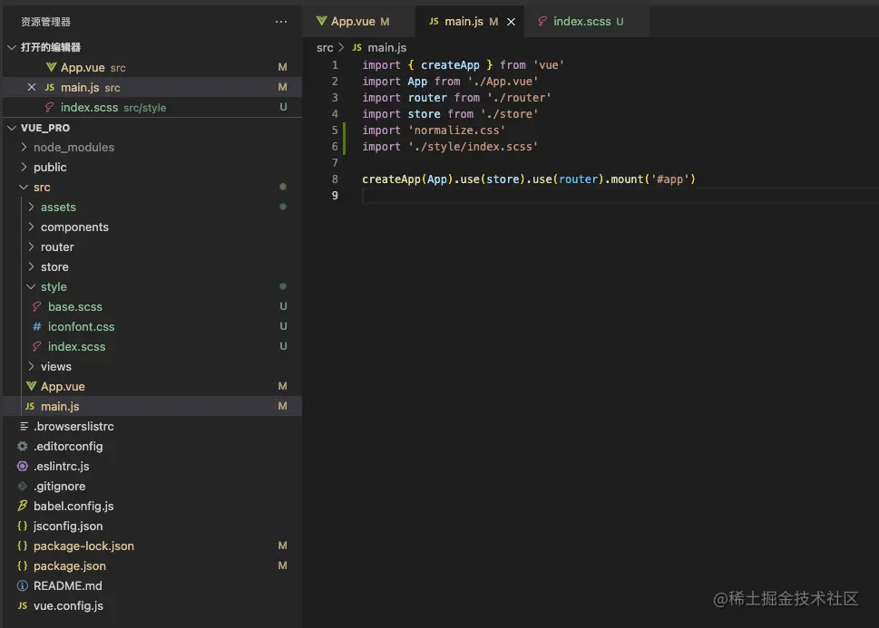
Task: Expand the public folder
Action: pyautogui.click(x=24, y=167)
